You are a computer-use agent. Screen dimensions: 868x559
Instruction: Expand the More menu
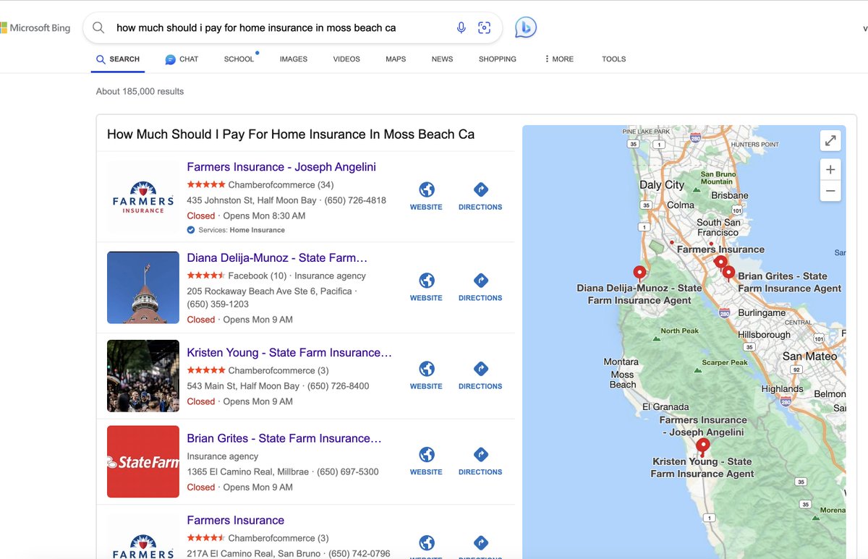pos(559,59)
